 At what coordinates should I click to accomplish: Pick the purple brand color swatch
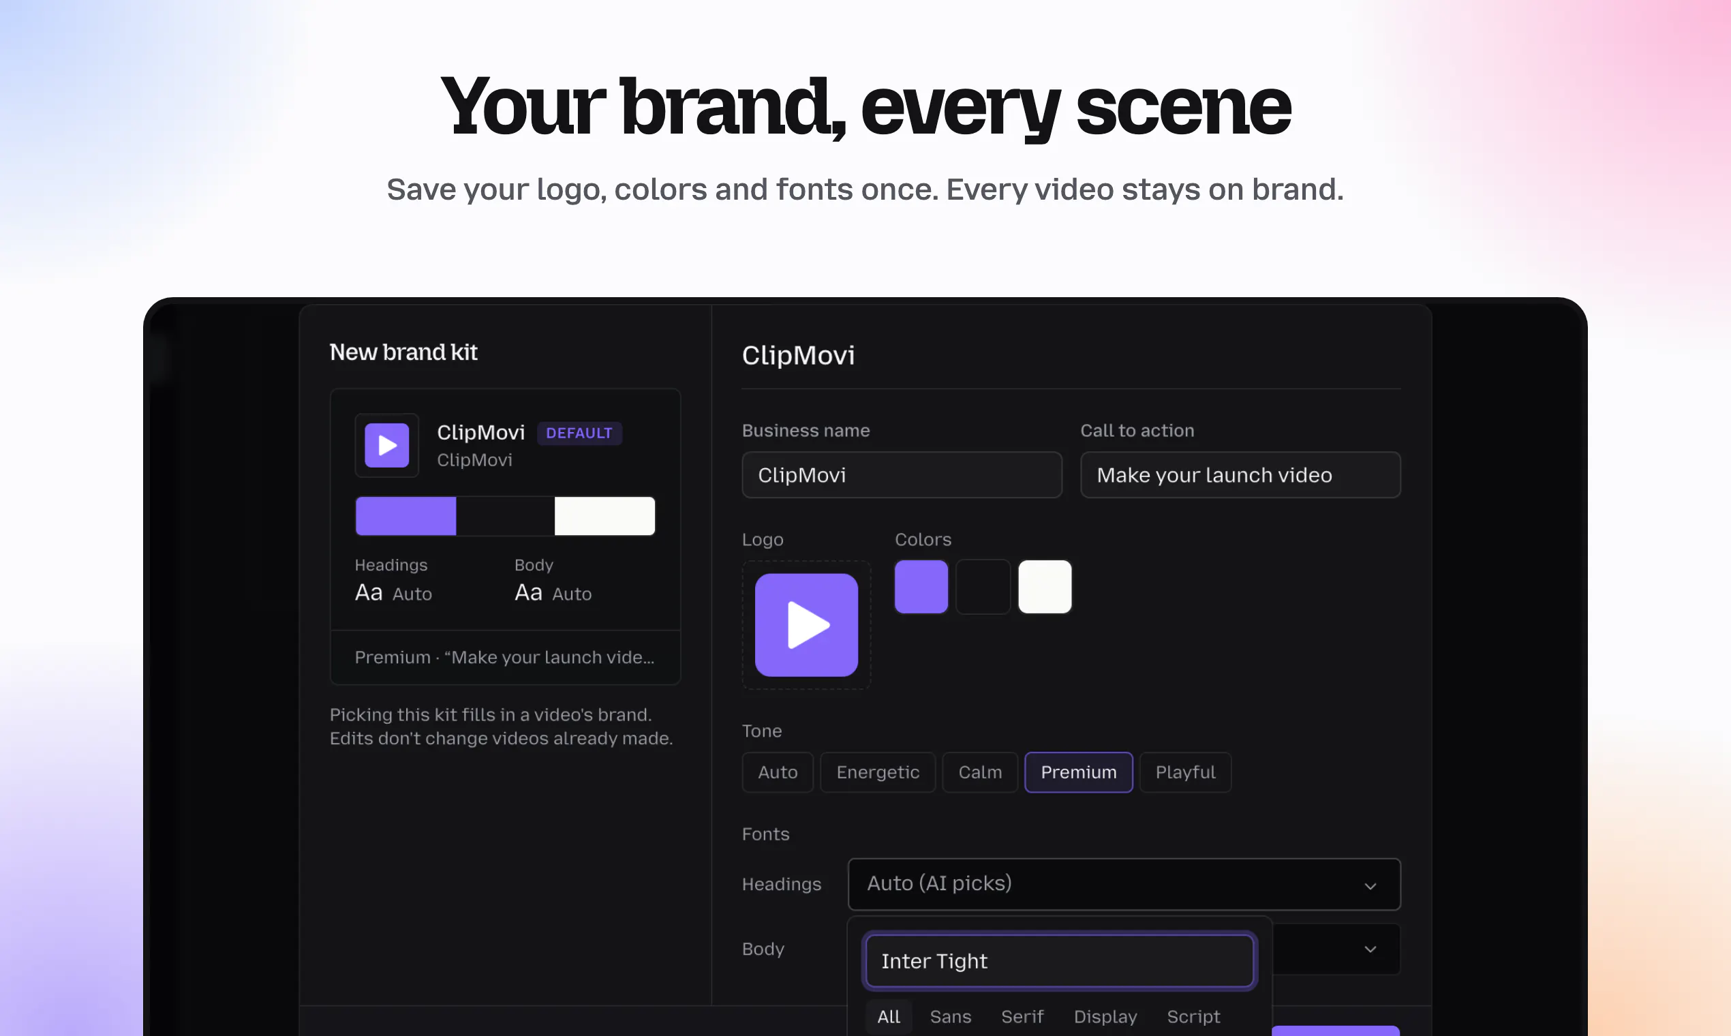[x=921, y=586]
